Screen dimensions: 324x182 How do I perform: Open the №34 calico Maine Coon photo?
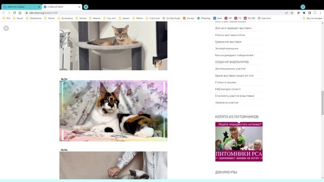coord(113,111)
